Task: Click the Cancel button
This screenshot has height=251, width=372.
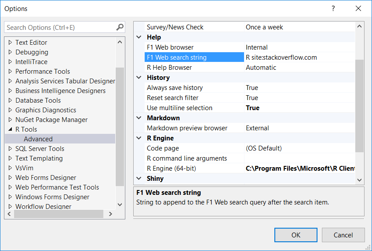Action: point(343,235)
